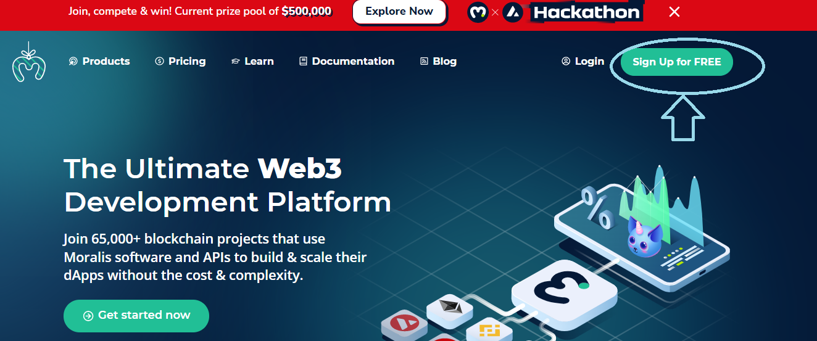Open the Pricing page
817x341 pixels.
pos(180,61)
